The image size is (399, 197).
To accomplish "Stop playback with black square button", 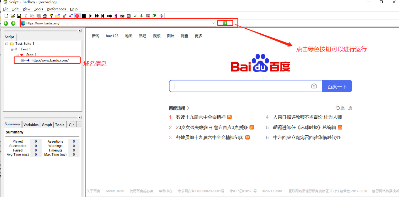I will pos(84,16).
